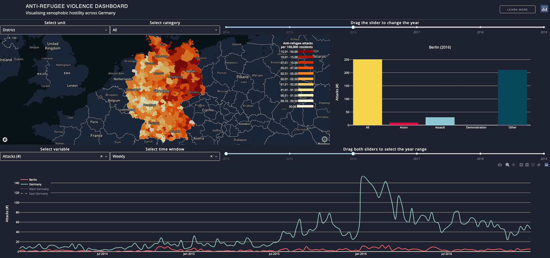The width and height of the screenshot is (550, 258).
Task: Click the LEARN MORE button
Action: coord(518,9)
